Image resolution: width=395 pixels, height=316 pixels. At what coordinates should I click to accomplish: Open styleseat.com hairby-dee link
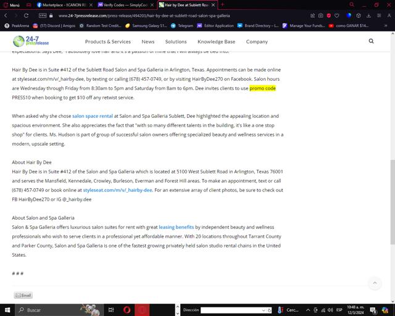coord(118,190)
